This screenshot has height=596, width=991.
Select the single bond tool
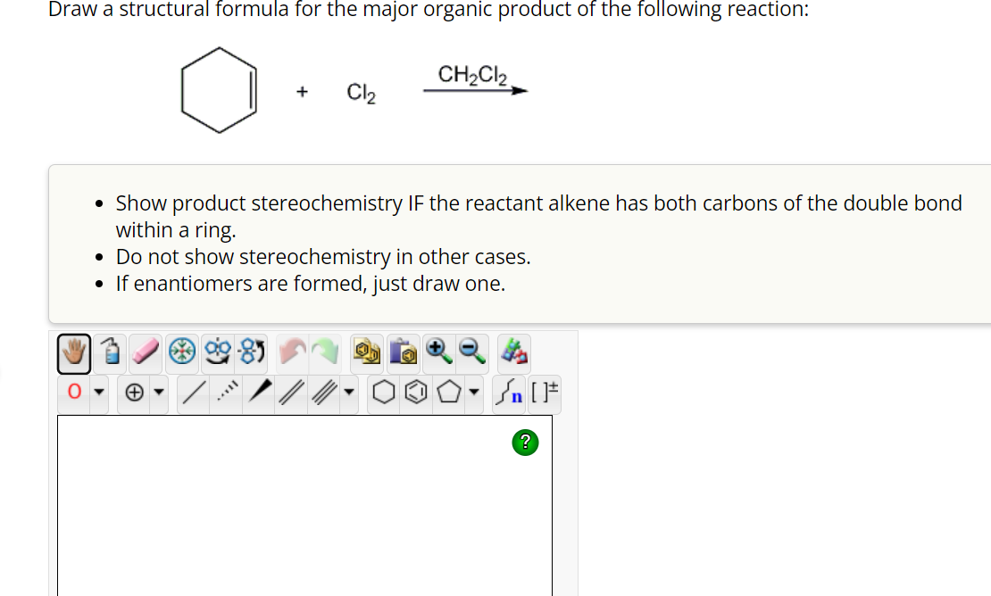tap(191, 392)
